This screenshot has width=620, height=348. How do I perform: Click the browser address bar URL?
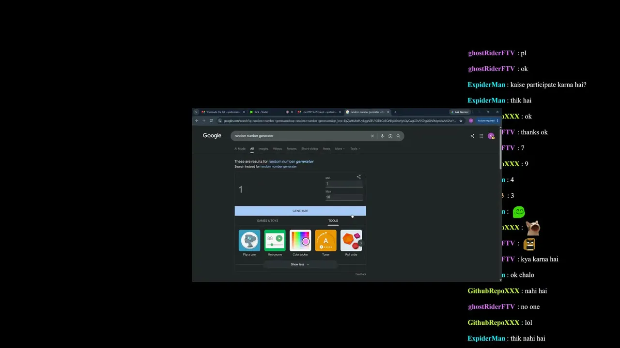339,121
